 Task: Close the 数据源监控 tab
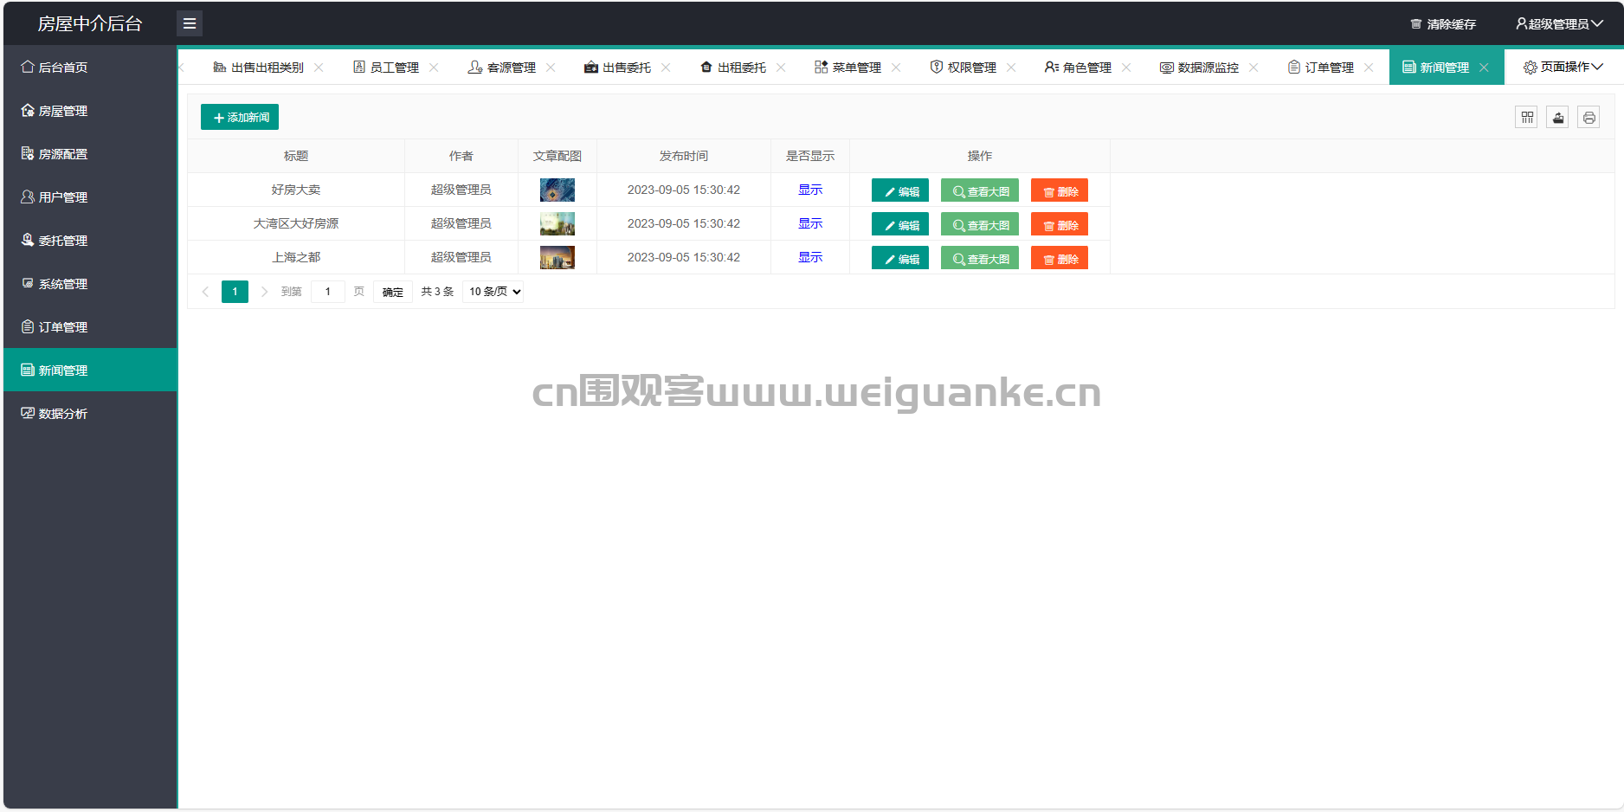click(1253, 68)
